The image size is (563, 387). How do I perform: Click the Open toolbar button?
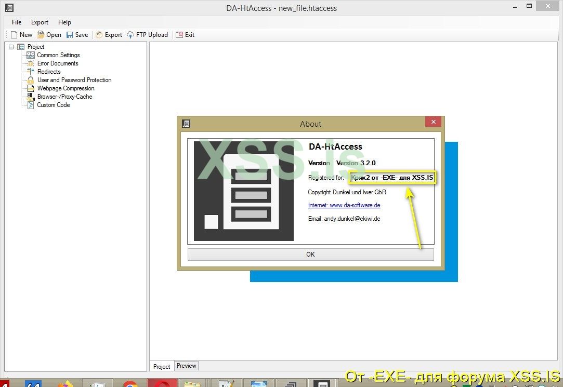pyautogui.click(x=49, y=35)
